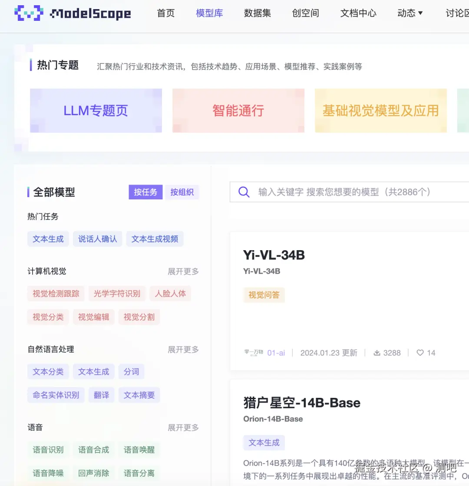Select the 语音分离 tag
Viewport: 469px width, 486px height.
(139, 473)
